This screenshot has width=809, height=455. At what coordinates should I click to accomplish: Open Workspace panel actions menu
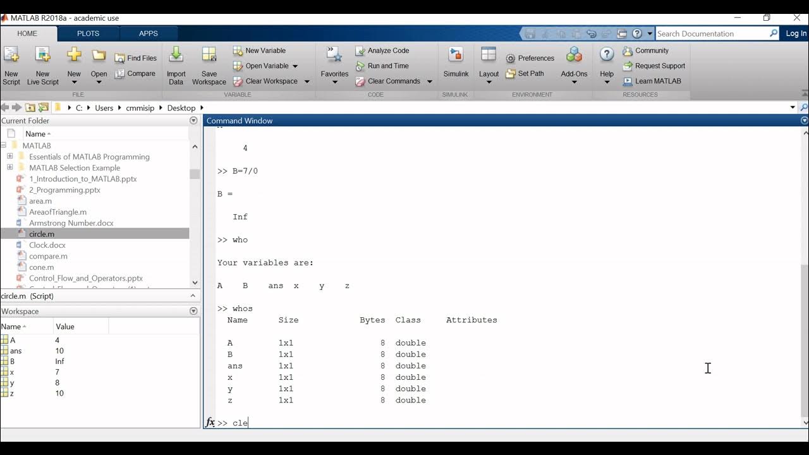pyautogui.click(x=193, y=311)
